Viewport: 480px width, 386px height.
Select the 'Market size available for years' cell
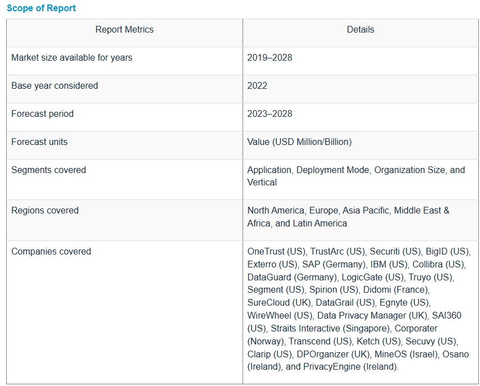tap(72, 58)
